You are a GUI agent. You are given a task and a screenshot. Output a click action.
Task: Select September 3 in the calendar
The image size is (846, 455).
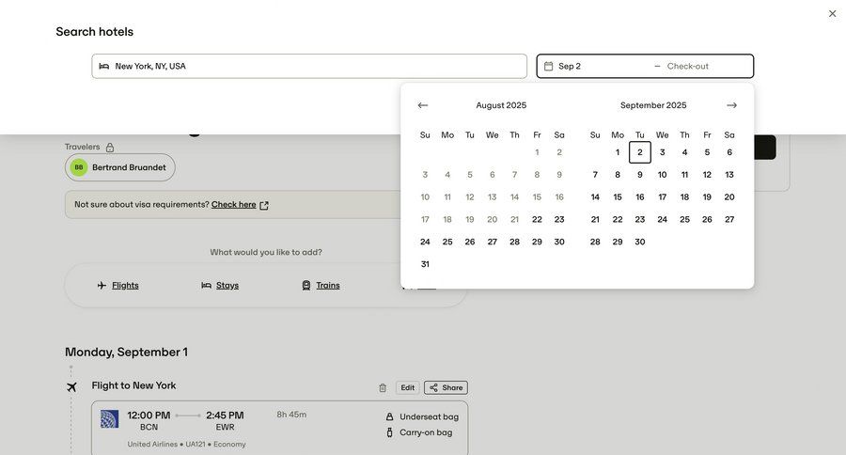point(662,152)
